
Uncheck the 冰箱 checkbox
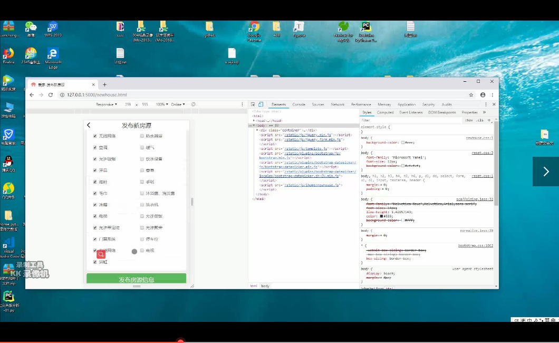tap(95, 205)
